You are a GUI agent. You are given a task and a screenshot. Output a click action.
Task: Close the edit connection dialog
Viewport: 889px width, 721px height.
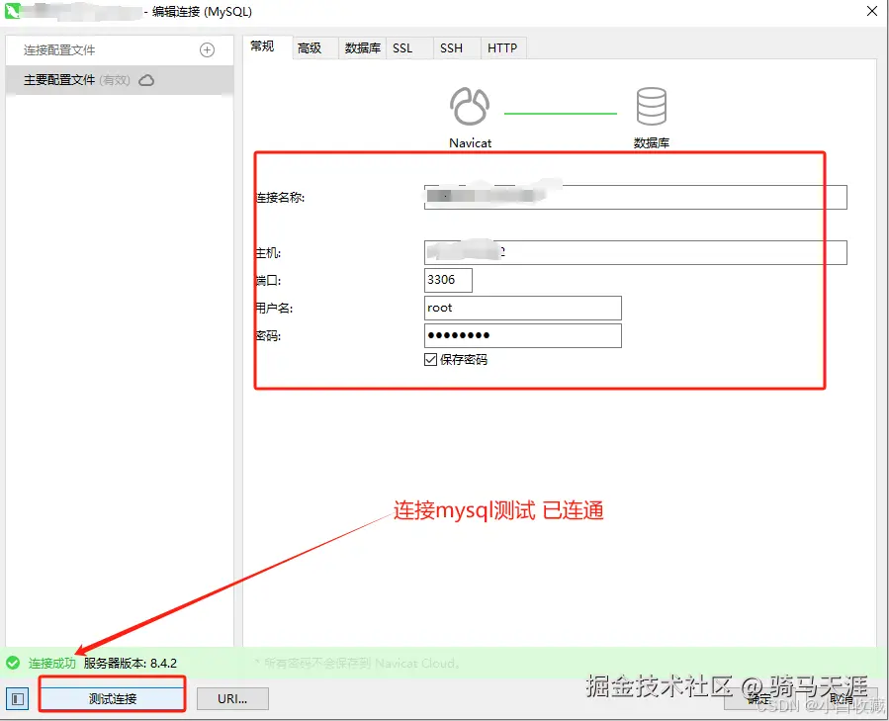(x=872, y=11)
